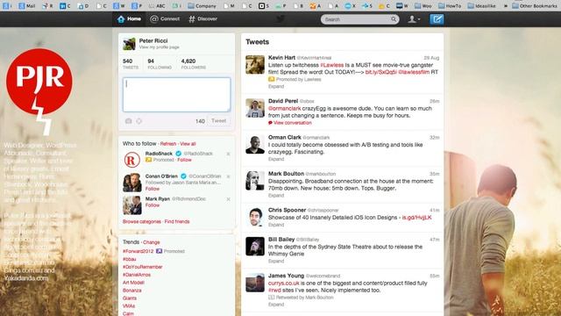
Task: Follow Conan O'Brien
Action: point(152,189)
